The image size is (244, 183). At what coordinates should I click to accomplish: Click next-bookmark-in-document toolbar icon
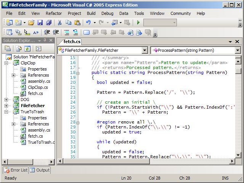point(139,32)
